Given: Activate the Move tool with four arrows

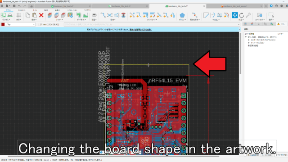Looking at the screenshot, I should tap(235, 15).
